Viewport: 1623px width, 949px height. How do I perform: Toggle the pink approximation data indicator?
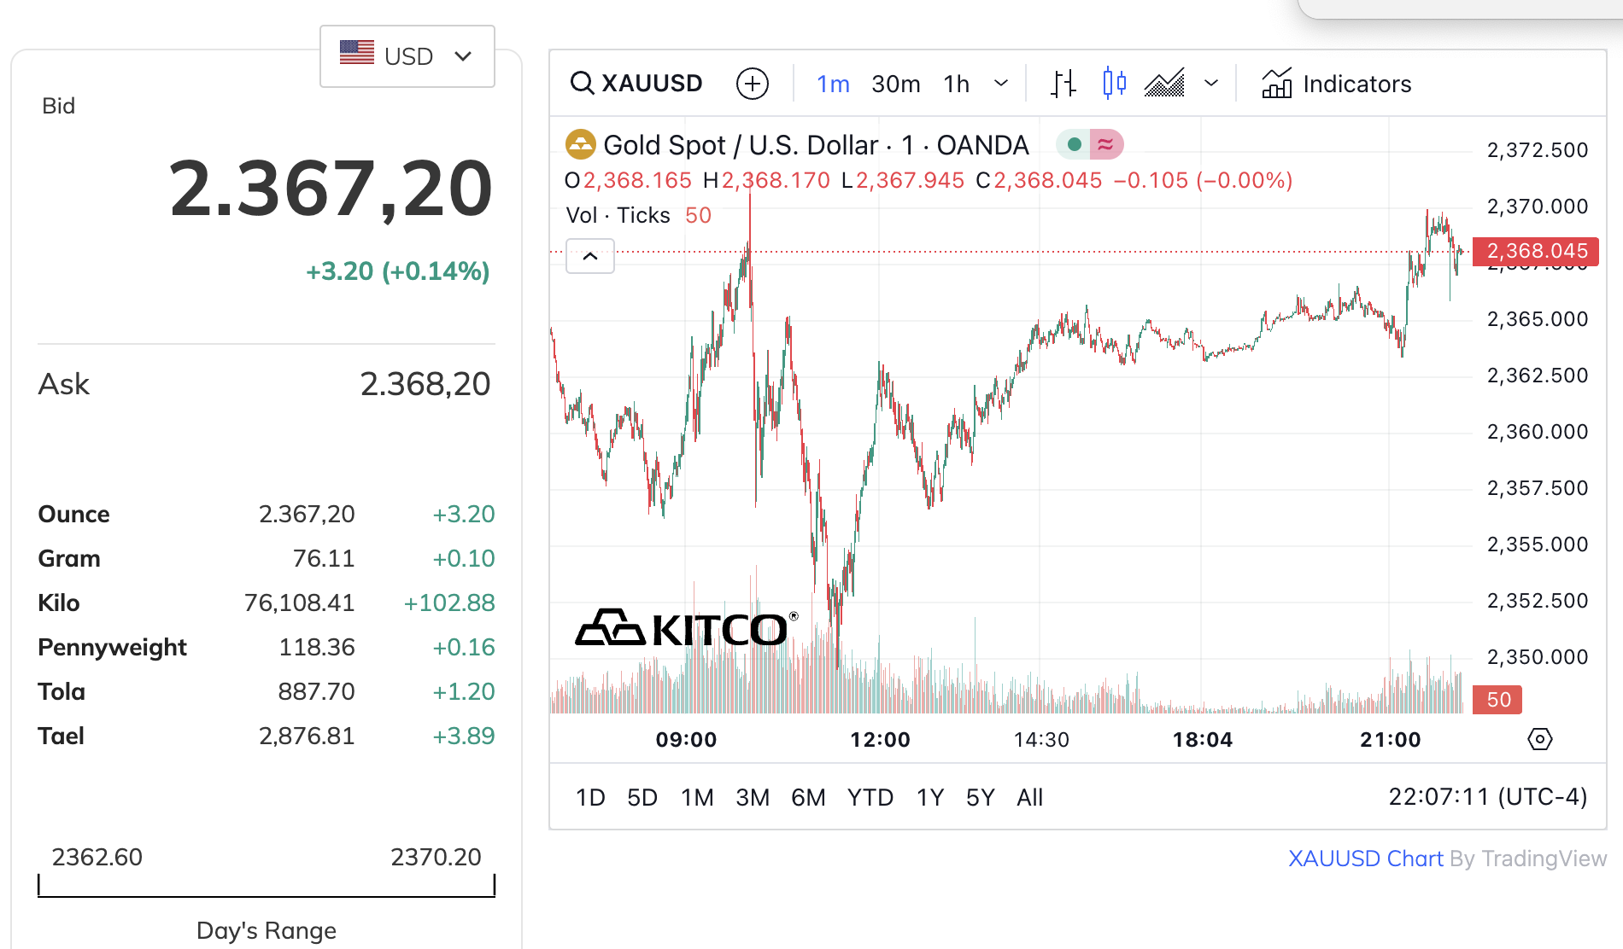coord(1106,144)
